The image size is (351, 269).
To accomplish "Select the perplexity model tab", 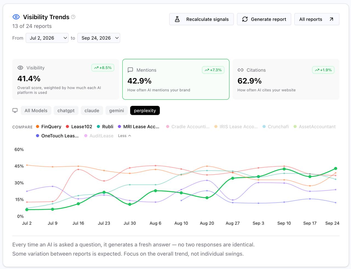I will tap(145, 111).
